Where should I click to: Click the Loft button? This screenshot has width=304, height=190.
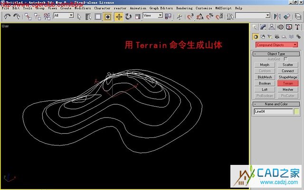coord(265,90)
